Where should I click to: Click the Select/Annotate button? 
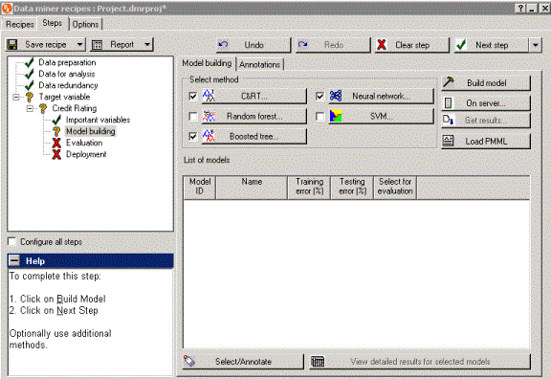(x=243, y=362)
